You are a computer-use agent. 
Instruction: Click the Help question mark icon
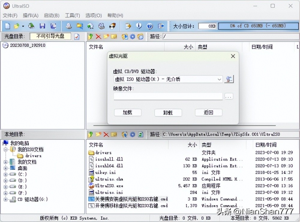coord(149,26)
